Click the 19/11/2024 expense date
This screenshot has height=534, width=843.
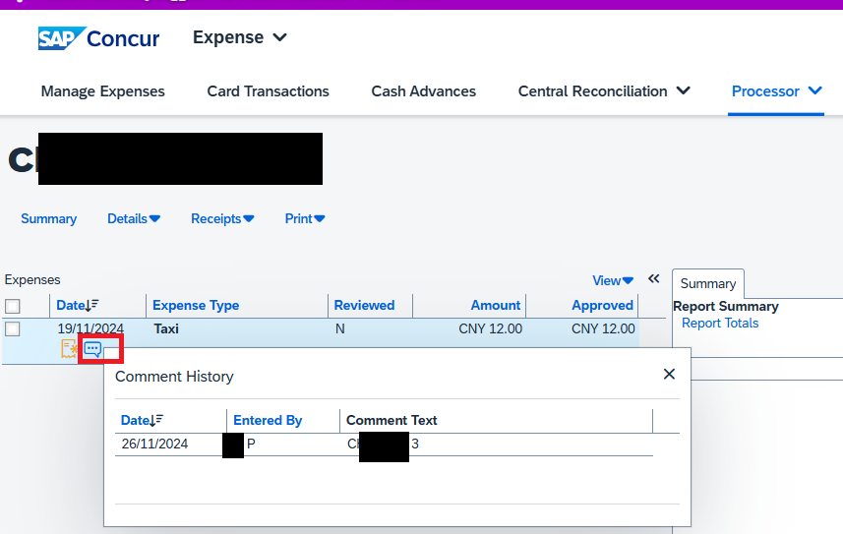tap(90, 328)
